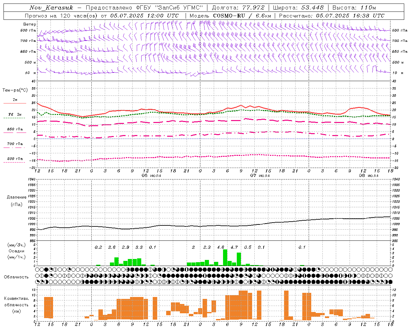The height and width of the screenshot is (327, 409).
Task: Click the '(мм/1ч.)' precipitation unit label
Action: [16, 257]
